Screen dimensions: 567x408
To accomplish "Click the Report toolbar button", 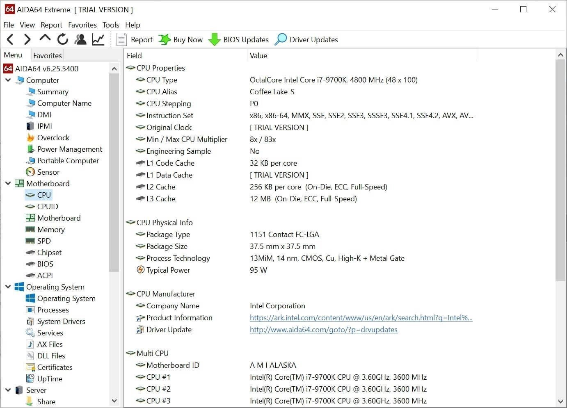I will (135, 39).
